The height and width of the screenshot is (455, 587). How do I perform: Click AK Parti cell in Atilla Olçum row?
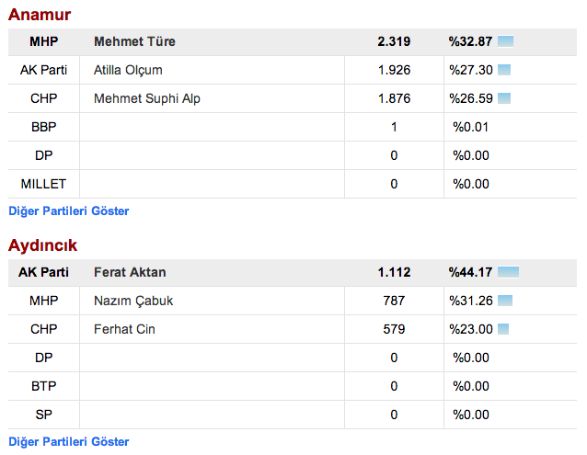point(44,70)
